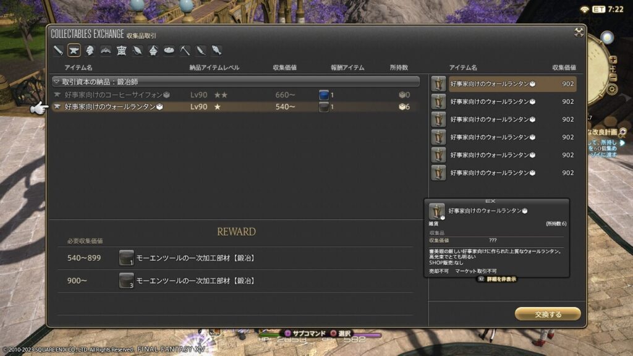Select the Weaver needle class icon
This screenshot has width=633, height=356.
coord(137,51)
